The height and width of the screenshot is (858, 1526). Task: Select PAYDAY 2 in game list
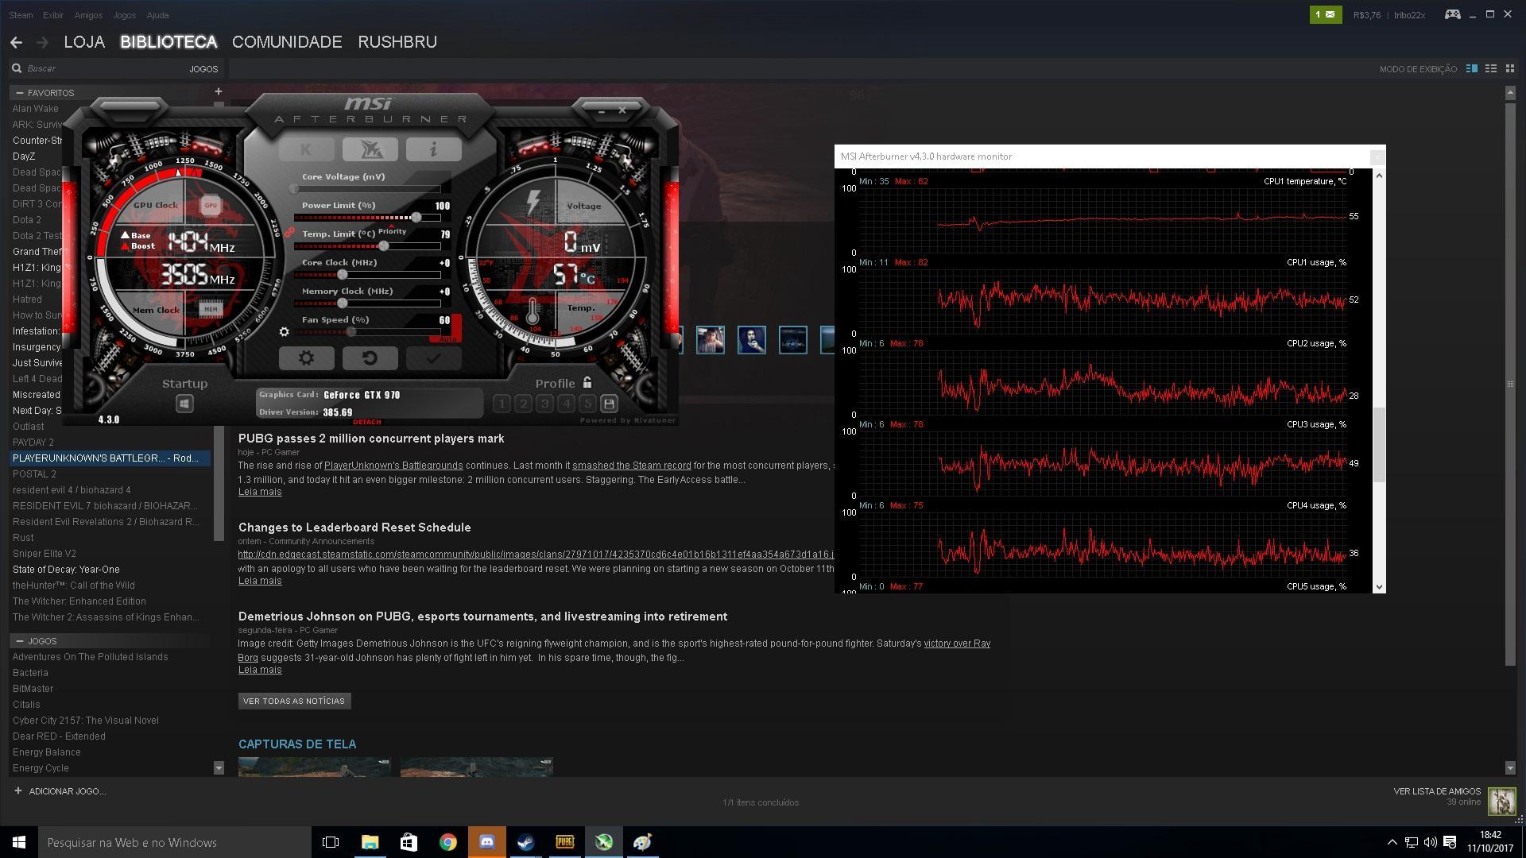[33, 443]
